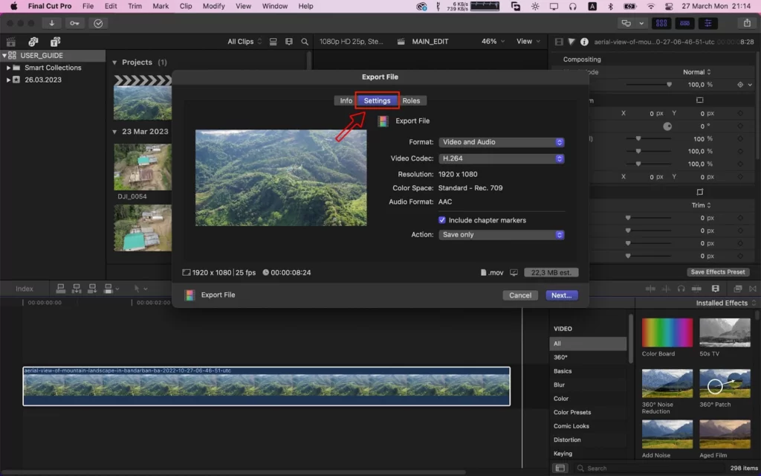Click insert clip timeline icon

77,289
